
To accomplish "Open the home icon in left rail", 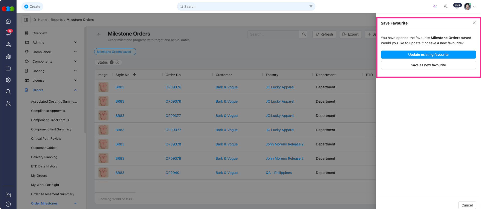I will click(x=8, y=21).
